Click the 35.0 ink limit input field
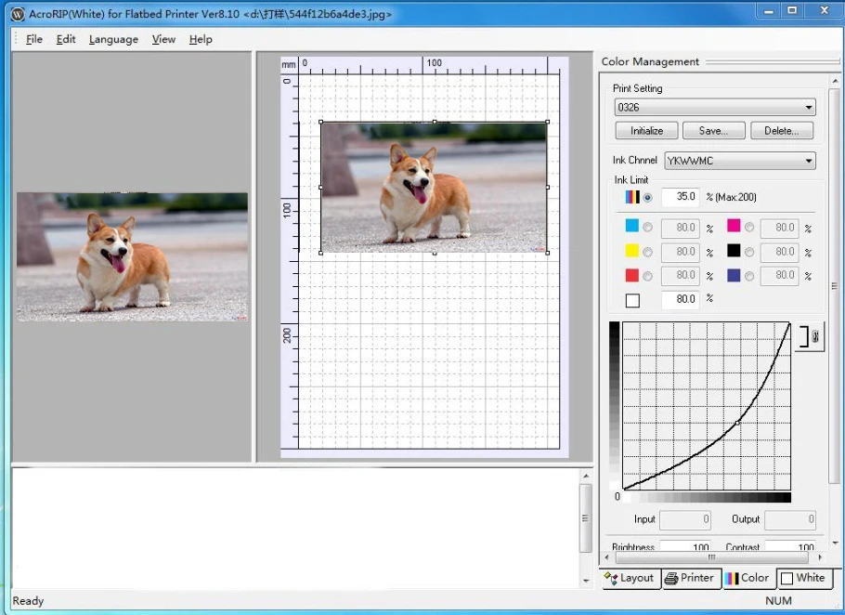The width and height of the screenshot is (845, 615). [680, 197]
